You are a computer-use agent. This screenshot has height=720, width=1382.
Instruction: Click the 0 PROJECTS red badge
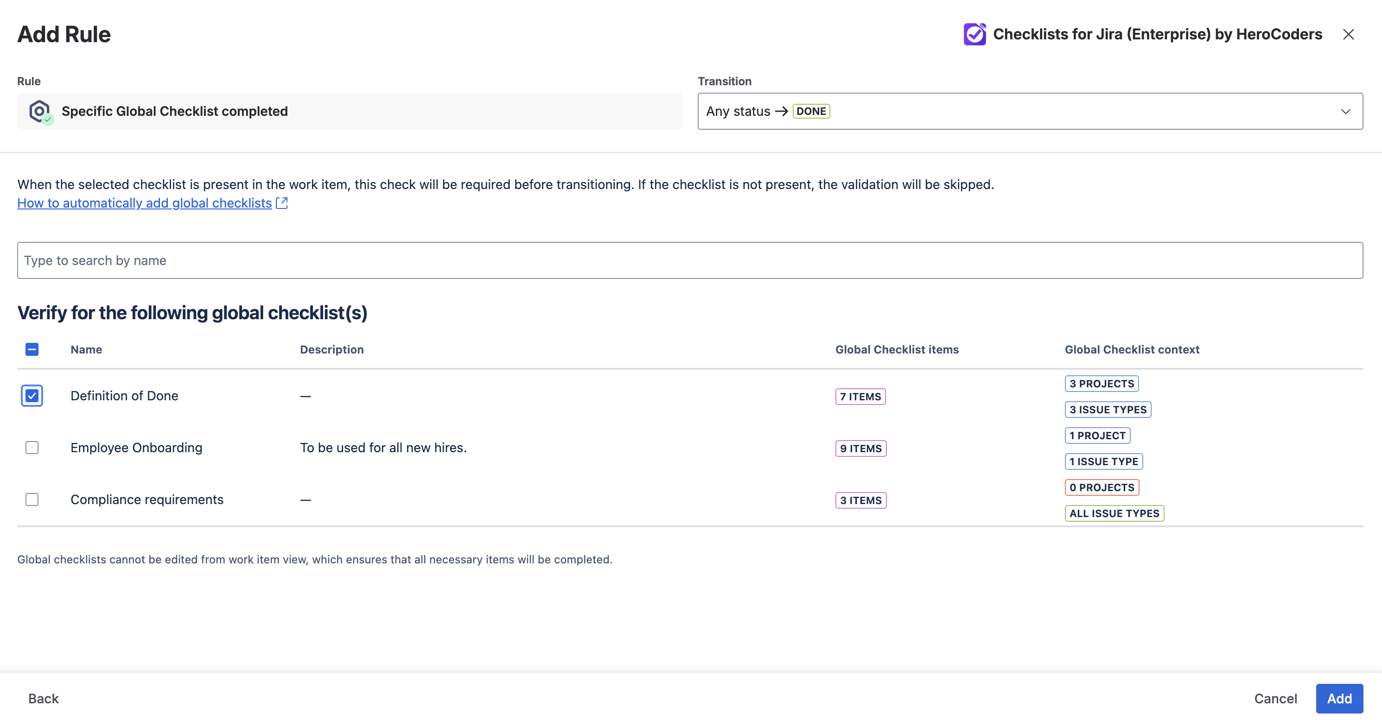(x=1102, y=487)
